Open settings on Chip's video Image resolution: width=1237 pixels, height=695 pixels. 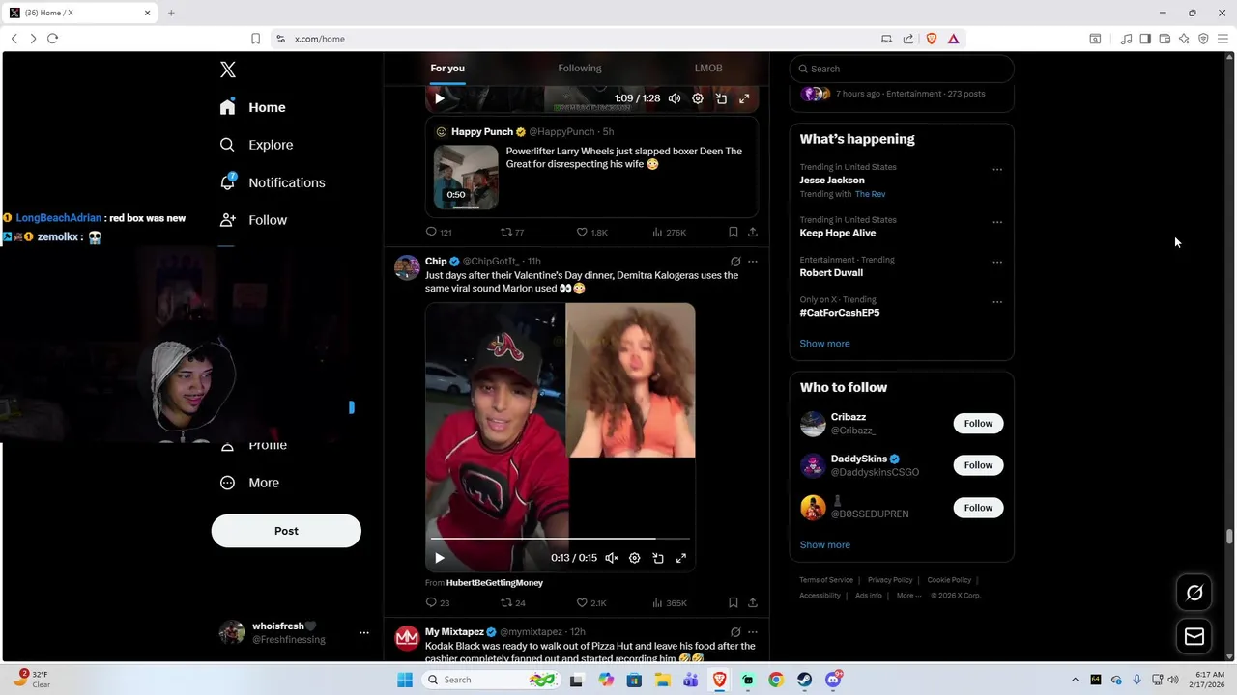pyautogui.click(x=635, y=558)
